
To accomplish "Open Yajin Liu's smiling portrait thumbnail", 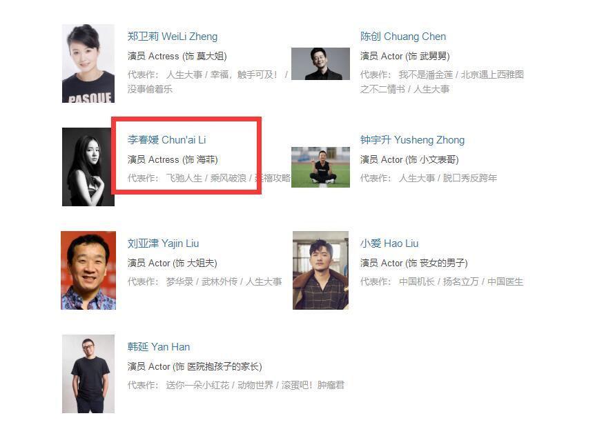I will [x=88, y=270].
